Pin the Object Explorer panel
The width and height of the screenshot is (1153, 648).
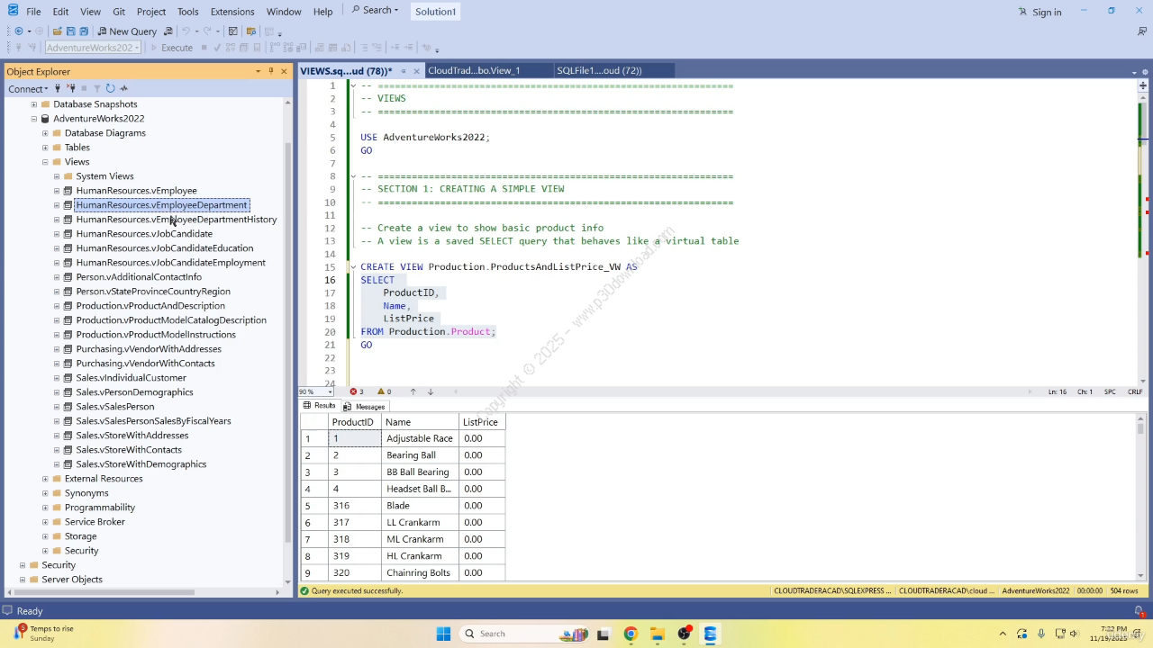[x=271, y=71]
